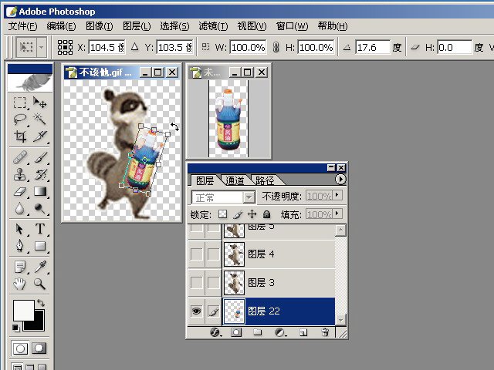The width and height of the screenshot is (494, 370).
Task: Switch to Quick Mask mode
Action: pos(39,348)
